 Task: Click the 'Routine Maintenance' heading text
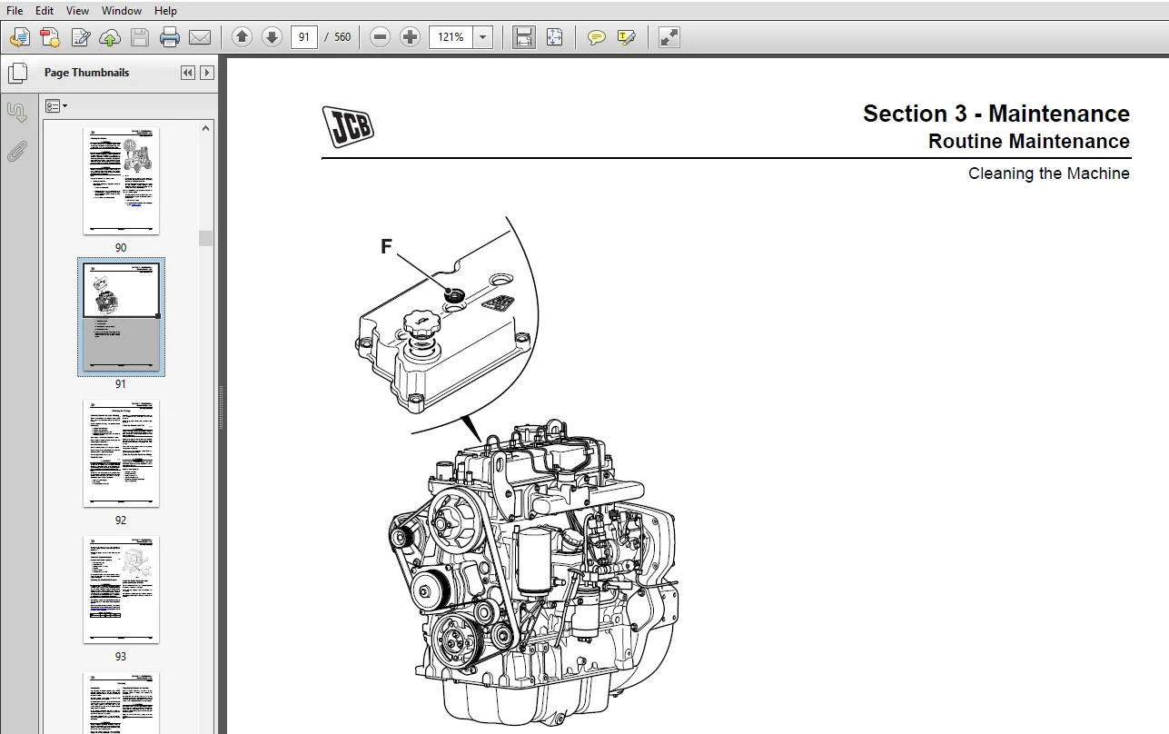(x=1029, y=142)
